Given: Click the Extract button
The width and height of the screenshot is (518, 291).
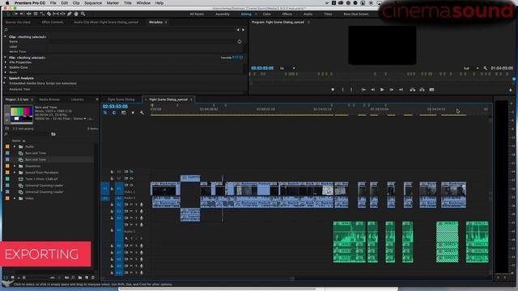Looking at the screenshot, I should coord(422,90).
